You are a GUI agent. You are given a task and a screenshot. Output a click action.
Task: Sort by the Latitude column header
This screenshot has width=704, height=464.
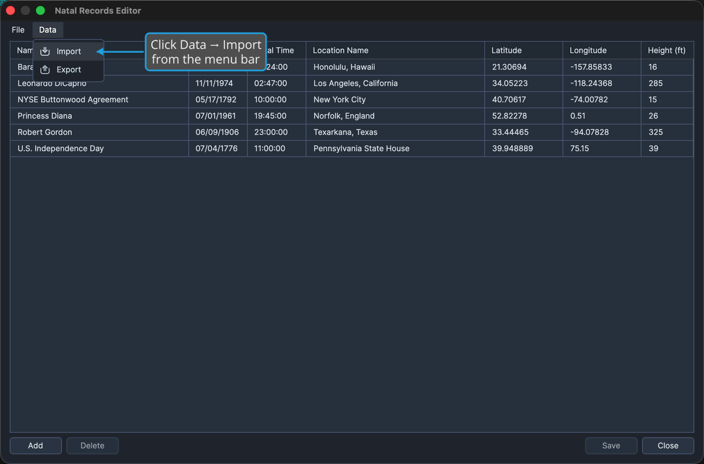pos(523,50)
